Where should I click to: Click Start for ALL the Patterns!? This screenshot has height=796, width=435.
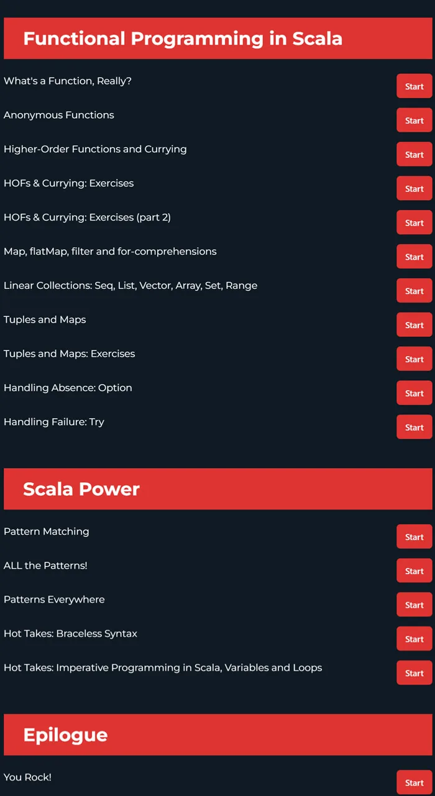[x=414, y=571]
